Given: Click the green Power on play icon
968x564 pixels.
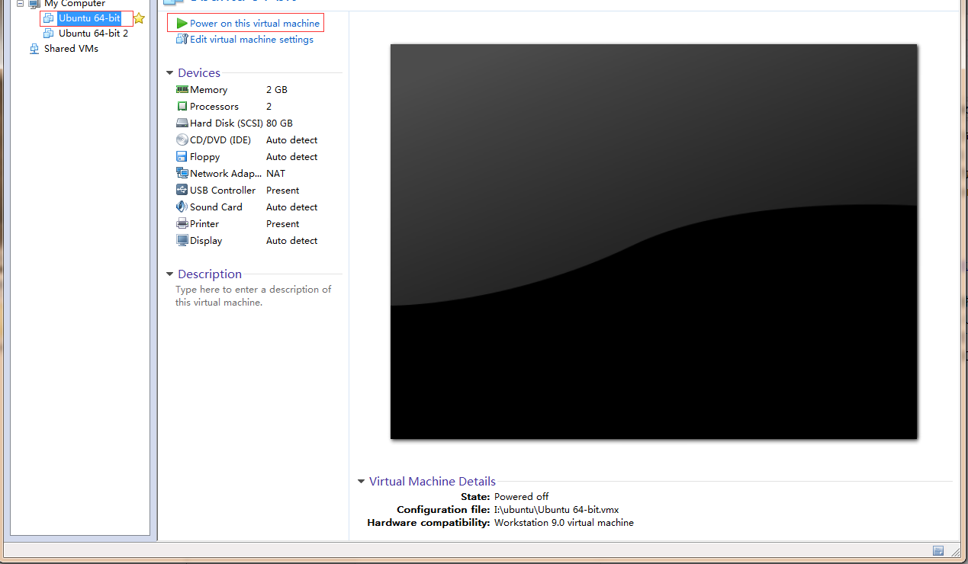Looking at the screenshot, I should click(182, 24).
